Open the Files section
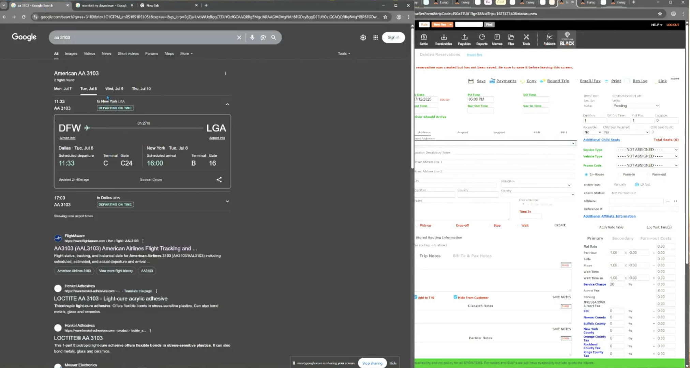Screen dimensions: 690x368 [x=511, y=39]
